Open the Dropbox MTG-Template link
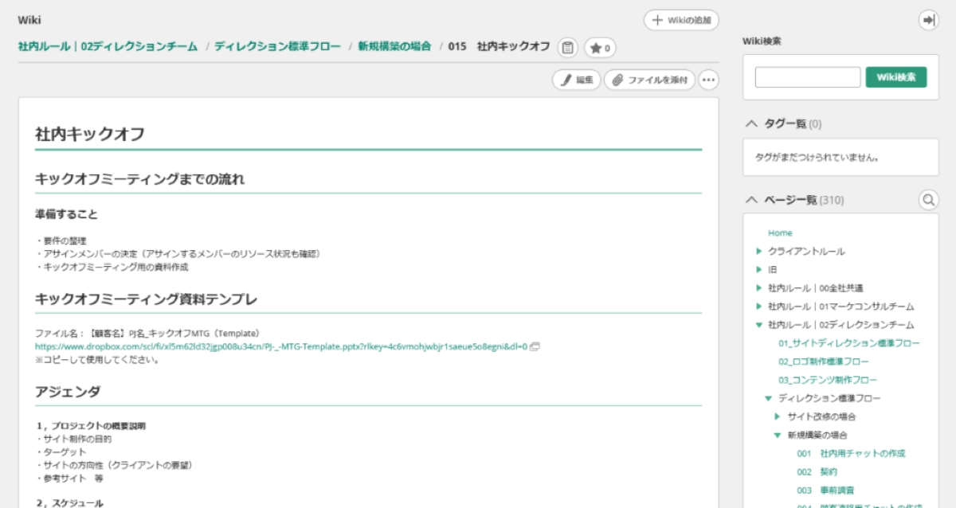Image resolution: width=956 pixels, height=508 pixels. [x=281, y=347]
